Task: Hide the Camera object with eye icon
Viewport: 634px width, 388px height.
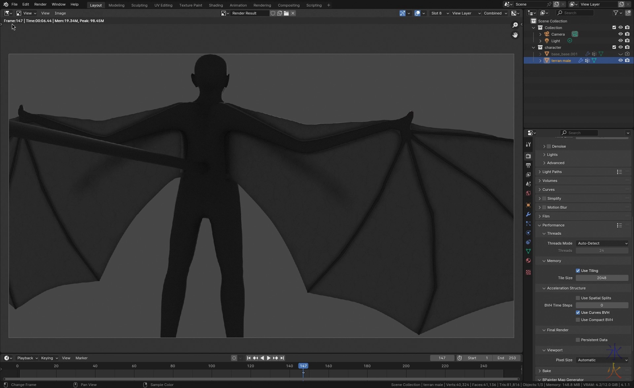Action: (x=620, y=34)
